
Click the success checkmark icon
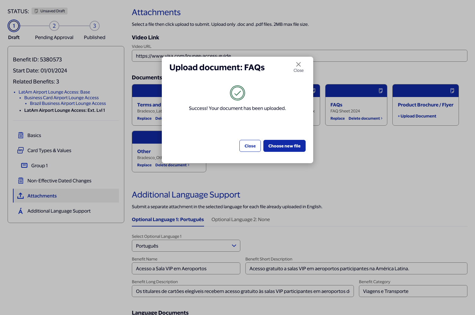(237, 93)
